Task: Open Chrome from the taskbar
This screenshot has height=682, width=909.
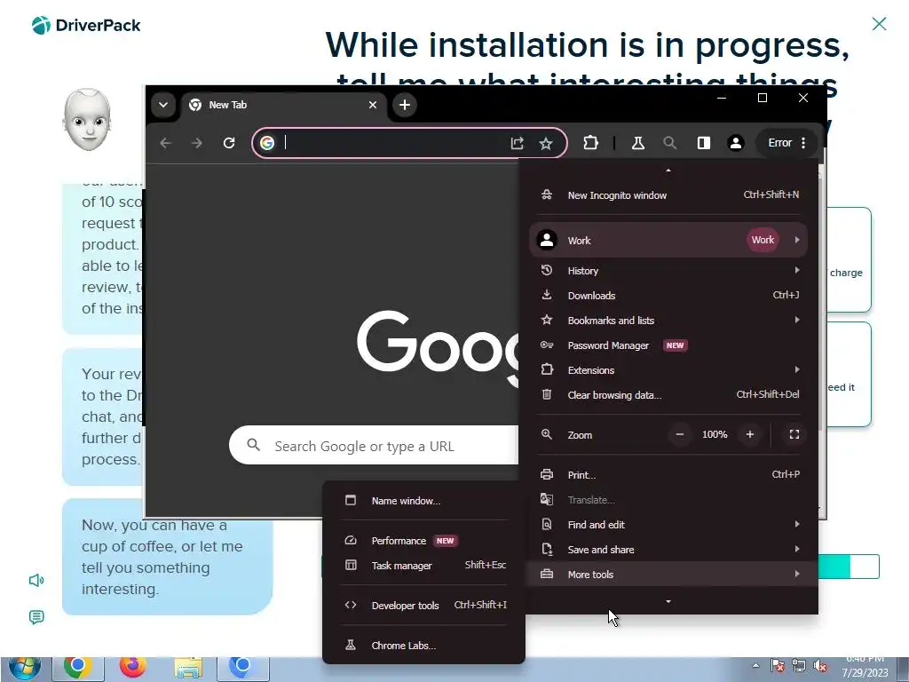Action: coord(78,668)
